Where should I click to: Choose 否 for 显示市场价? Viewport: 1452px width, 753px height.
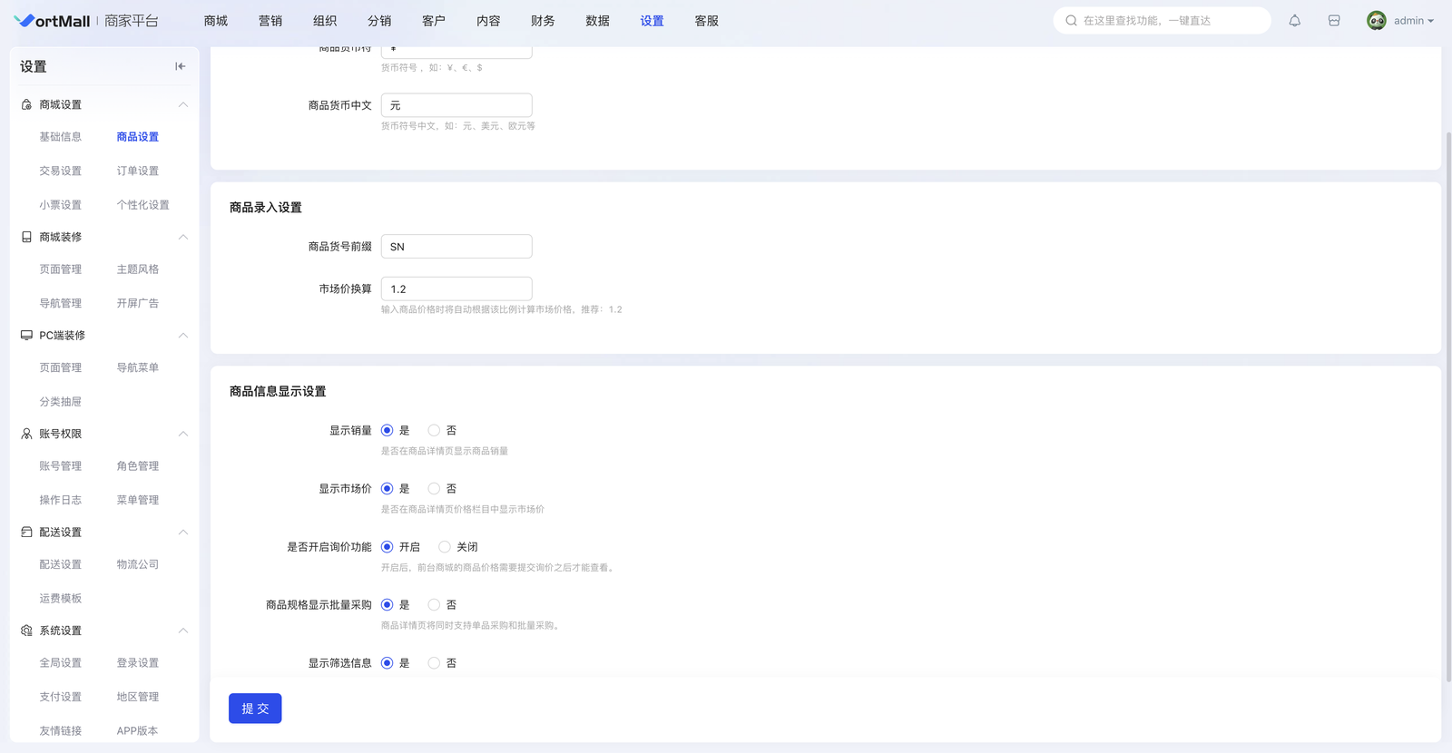pos(435,489)
